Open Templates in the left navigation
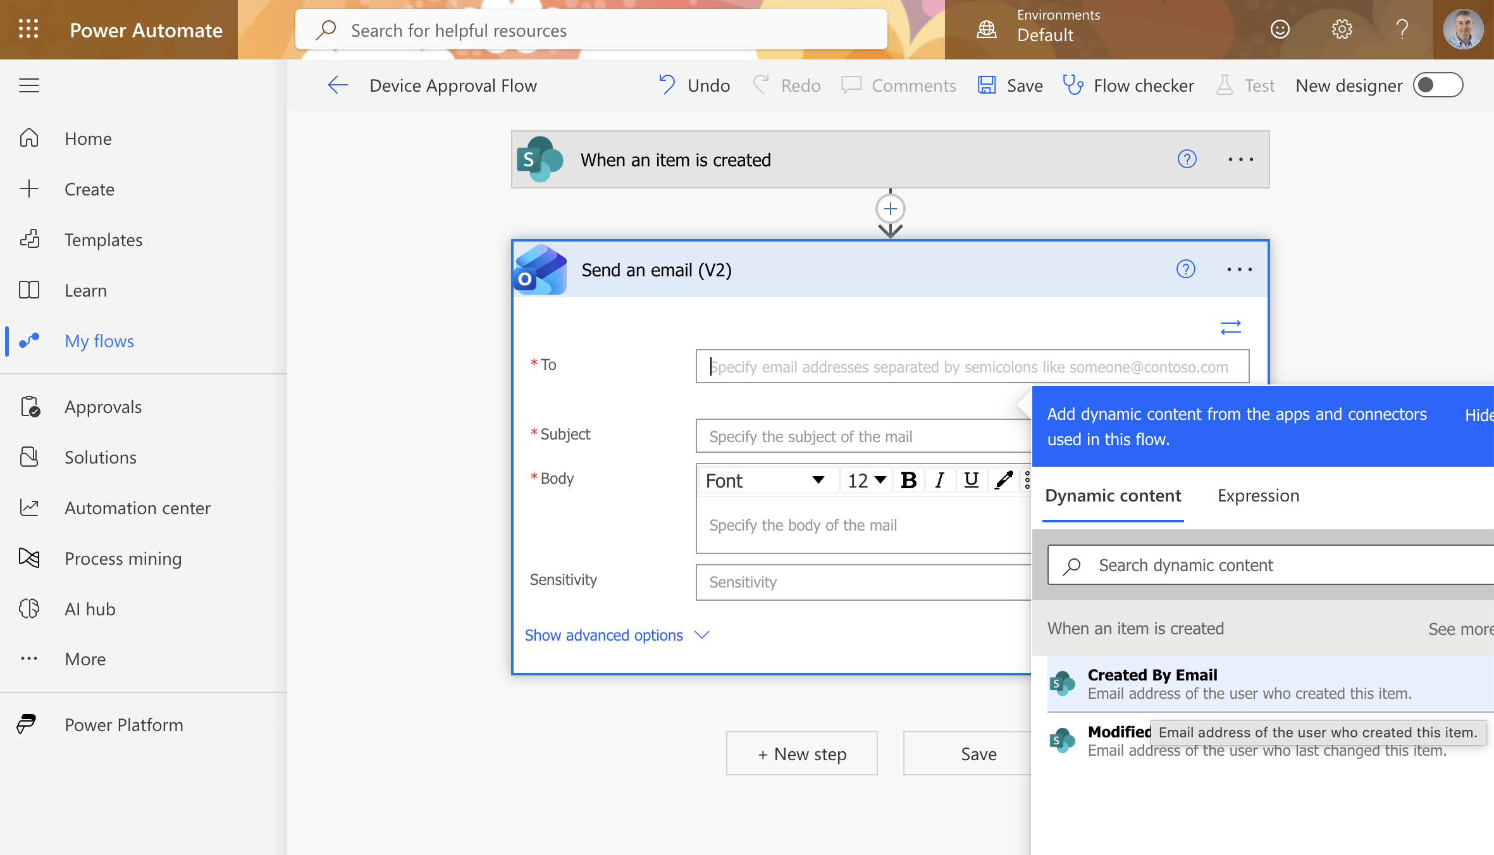This screenshot has width=1494, height=855. (x=103, y=240)
